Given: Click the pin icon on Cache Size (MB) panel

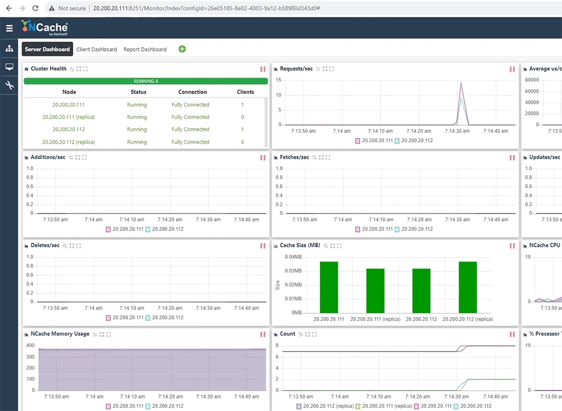Looking at the screenshot, I should pyautogui.click(x=326, y=246).
